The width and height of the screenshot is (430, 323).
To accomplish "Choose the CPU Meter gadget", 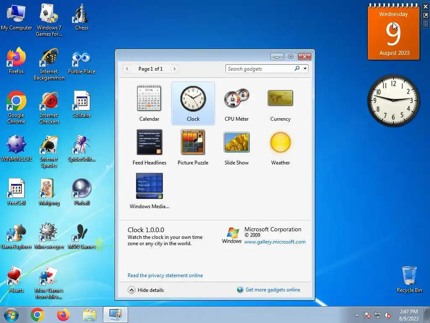I will [x=237, y=103].
